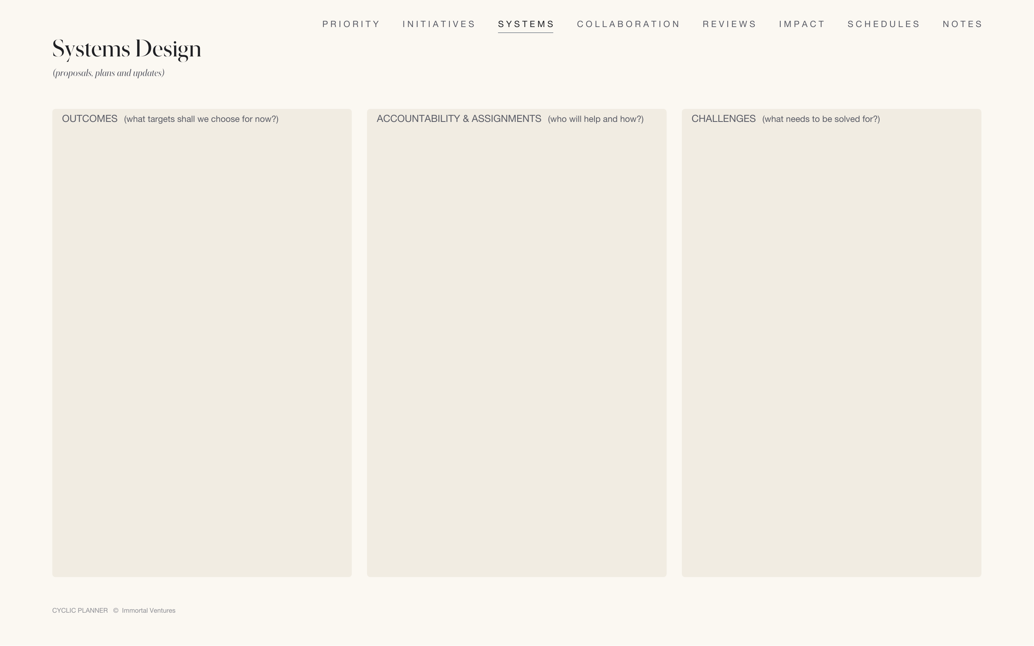The image size is (1034, 646).
Task: Go to the NOTES tab
Action: (962, 24)
